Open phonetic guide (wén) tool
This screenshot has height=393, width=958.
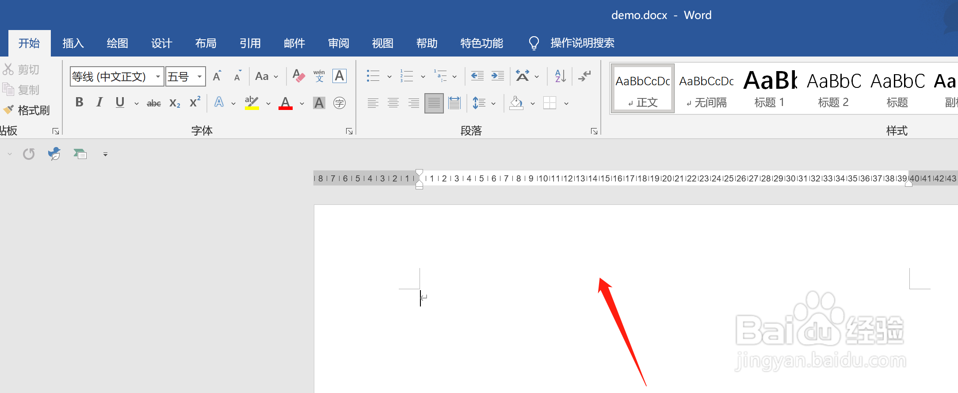click(x=319, y=76)
